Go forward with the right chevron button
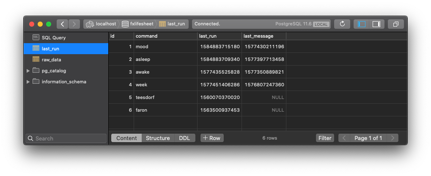This screenshot has height=176, width=431. point(74,24)
